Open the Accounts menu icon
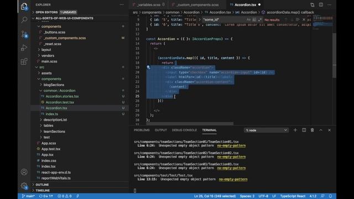Screen dimensions: 354x199 click(x=24, y=172)
